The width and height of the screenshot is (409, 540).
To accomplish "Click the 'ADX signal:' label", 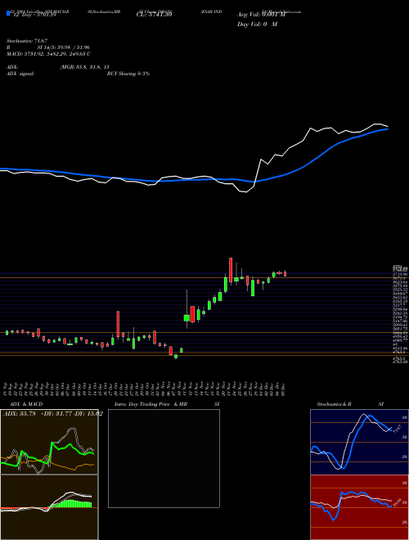I will click(x=20, y=74).
